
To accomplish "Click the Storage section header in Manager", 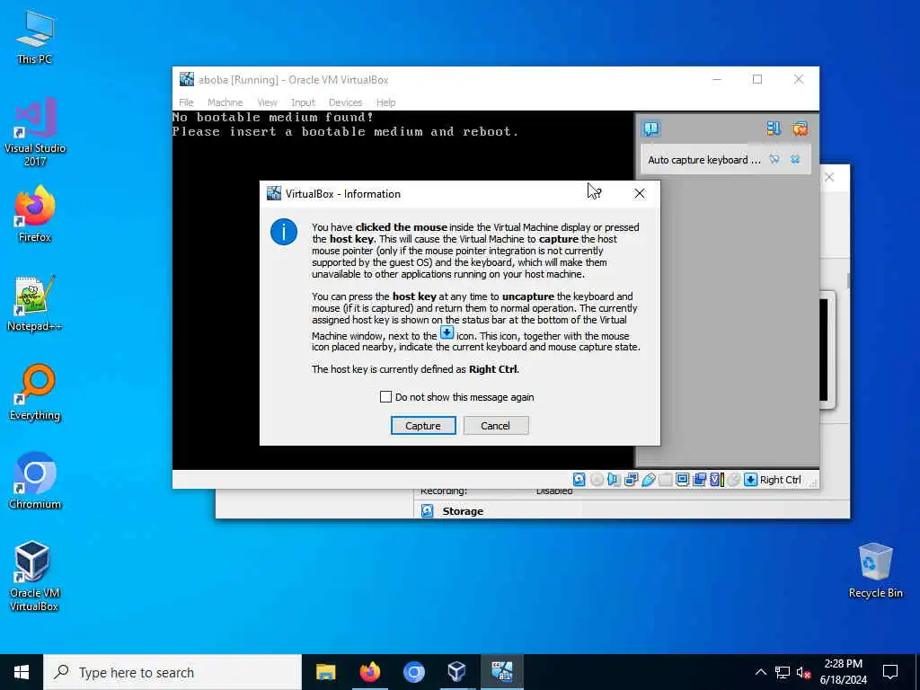I will [x=463, y=511].
